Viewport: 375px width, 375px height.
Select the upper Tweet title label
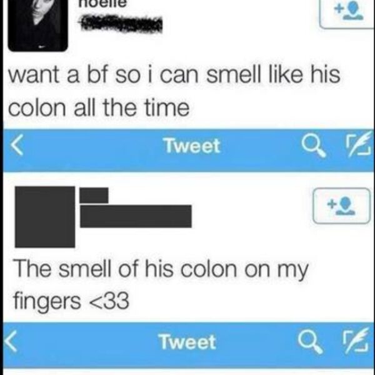tap(192, 146)
